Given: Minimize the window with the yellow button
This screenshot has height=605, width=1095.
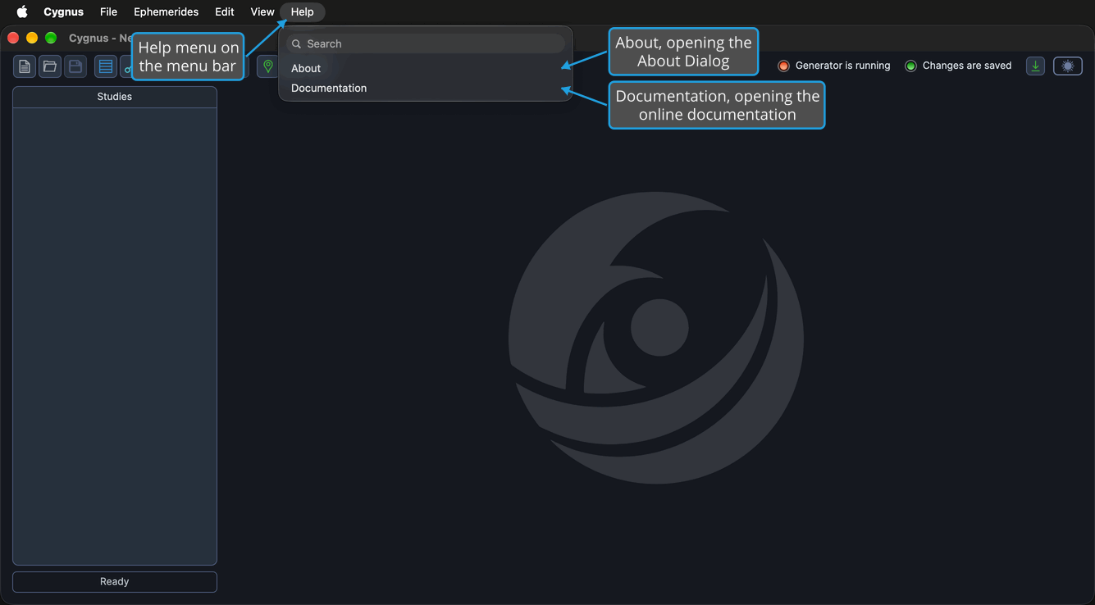Looking at the screenshot, I should coord(32,38).
